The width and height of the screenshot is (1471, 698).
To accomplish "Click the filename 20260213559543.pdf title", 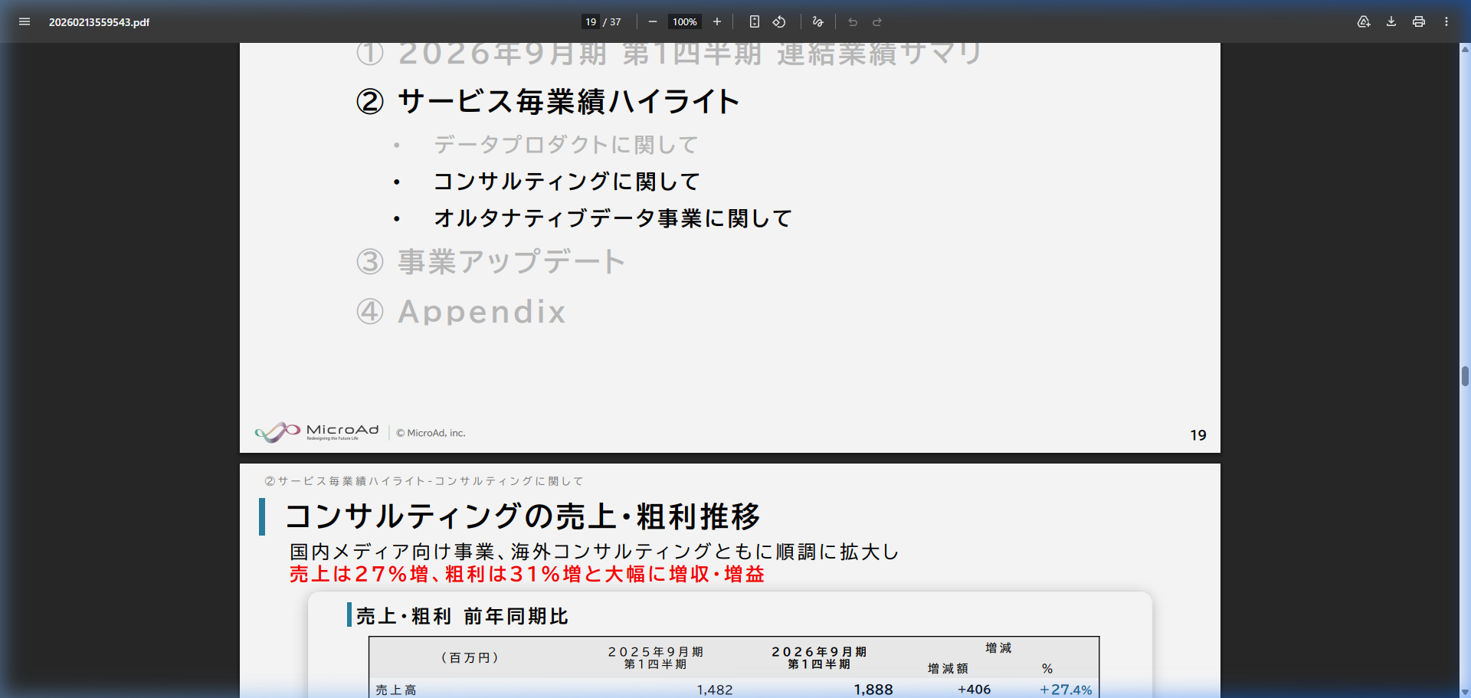I will (x=99, y=21).
